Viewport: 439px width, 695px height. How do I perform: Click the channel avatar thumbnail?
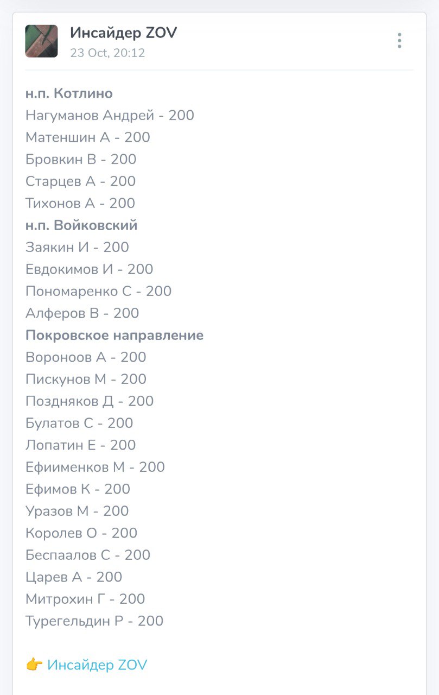click(41, 41)
